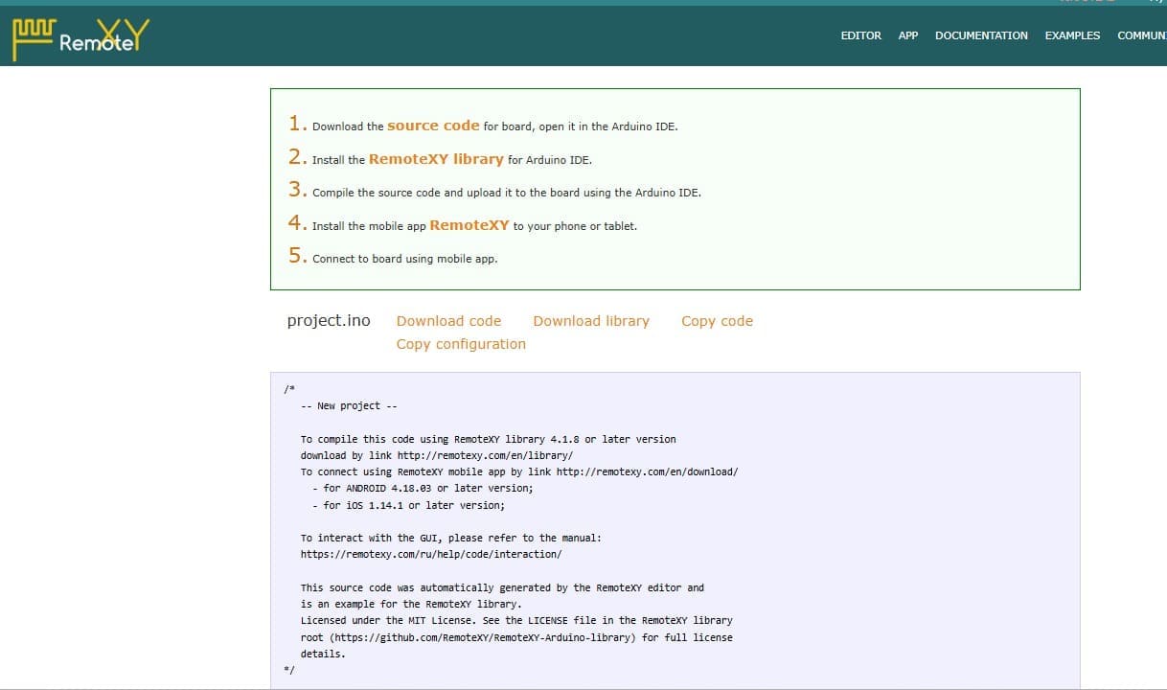Click the Copy code link

pyautogui.click(x=717, y=321)
